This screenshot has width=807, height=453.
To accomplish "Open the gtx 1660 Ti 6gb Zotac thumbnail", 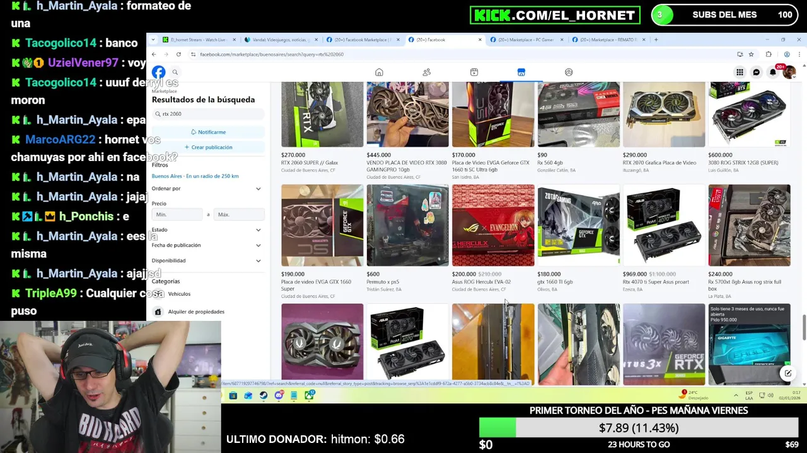I will tap(578, 225).
